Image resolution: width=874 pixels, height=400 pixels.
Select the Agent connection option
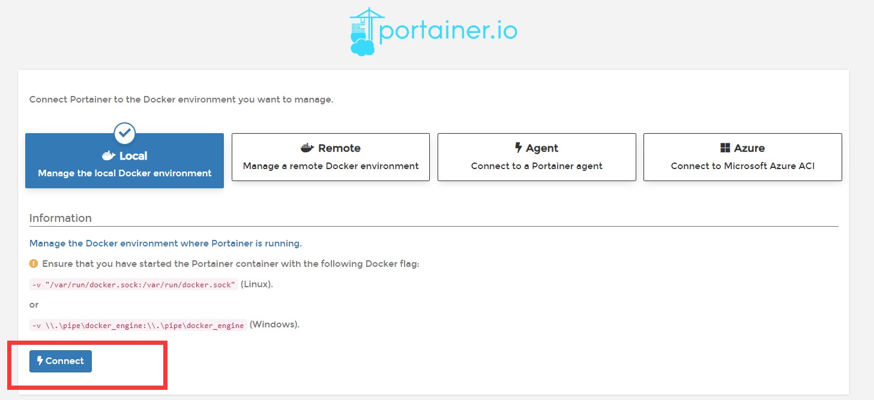537,157
